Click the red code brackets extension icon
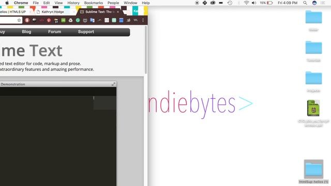Screen dimensions: 331x186 [x=41, y=20]
